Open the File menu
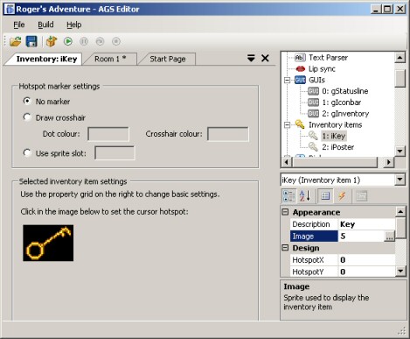 (x=19, y=25)
